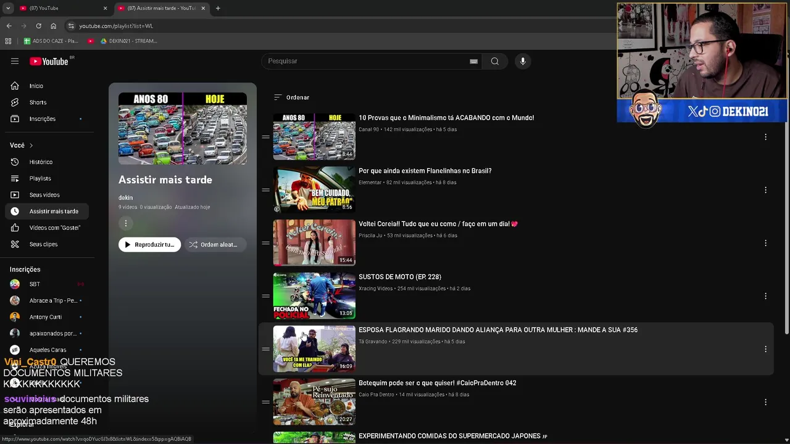Open a new browser tab
Viewport: 790px width, 444px height.
[218, 8]
